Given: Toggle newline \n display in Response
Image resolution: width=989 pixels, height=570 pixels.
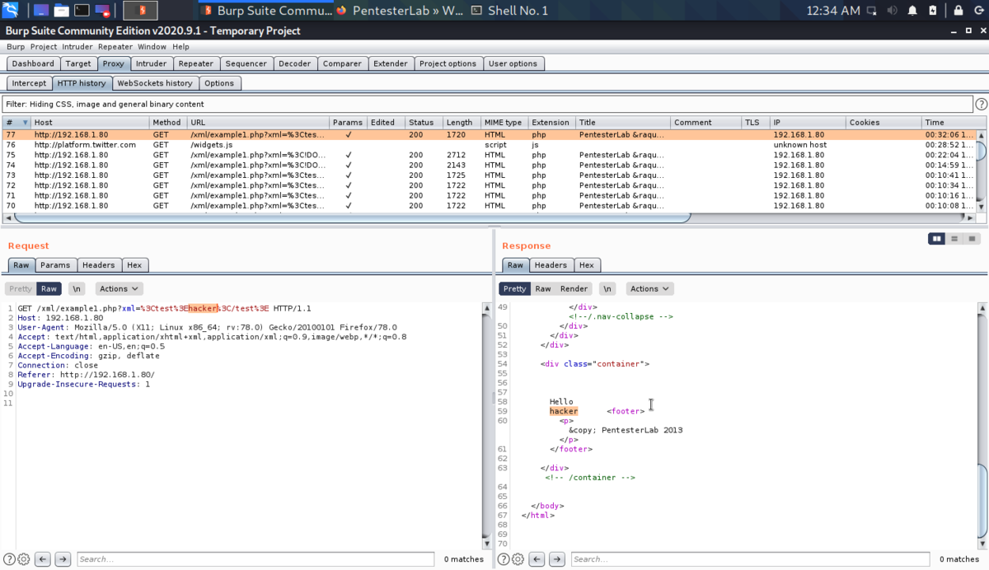Looking at the screenshot, I should click(x=607, y=289).
